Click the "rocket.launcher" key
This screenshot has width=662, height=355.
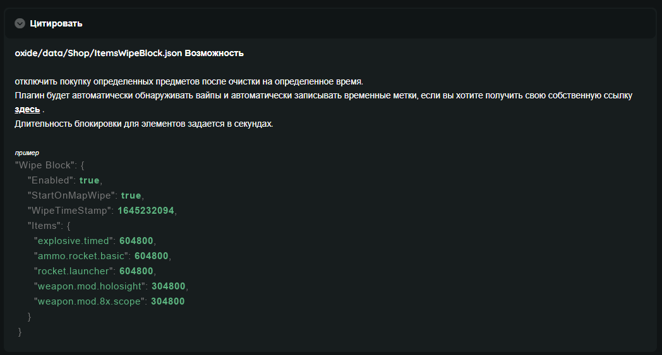click(73, 271)
